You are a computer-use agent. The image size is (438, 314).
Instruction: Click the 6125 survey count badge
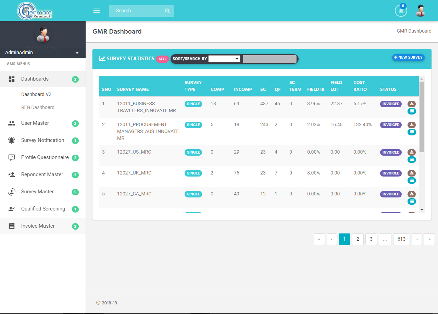click(162, 59)
